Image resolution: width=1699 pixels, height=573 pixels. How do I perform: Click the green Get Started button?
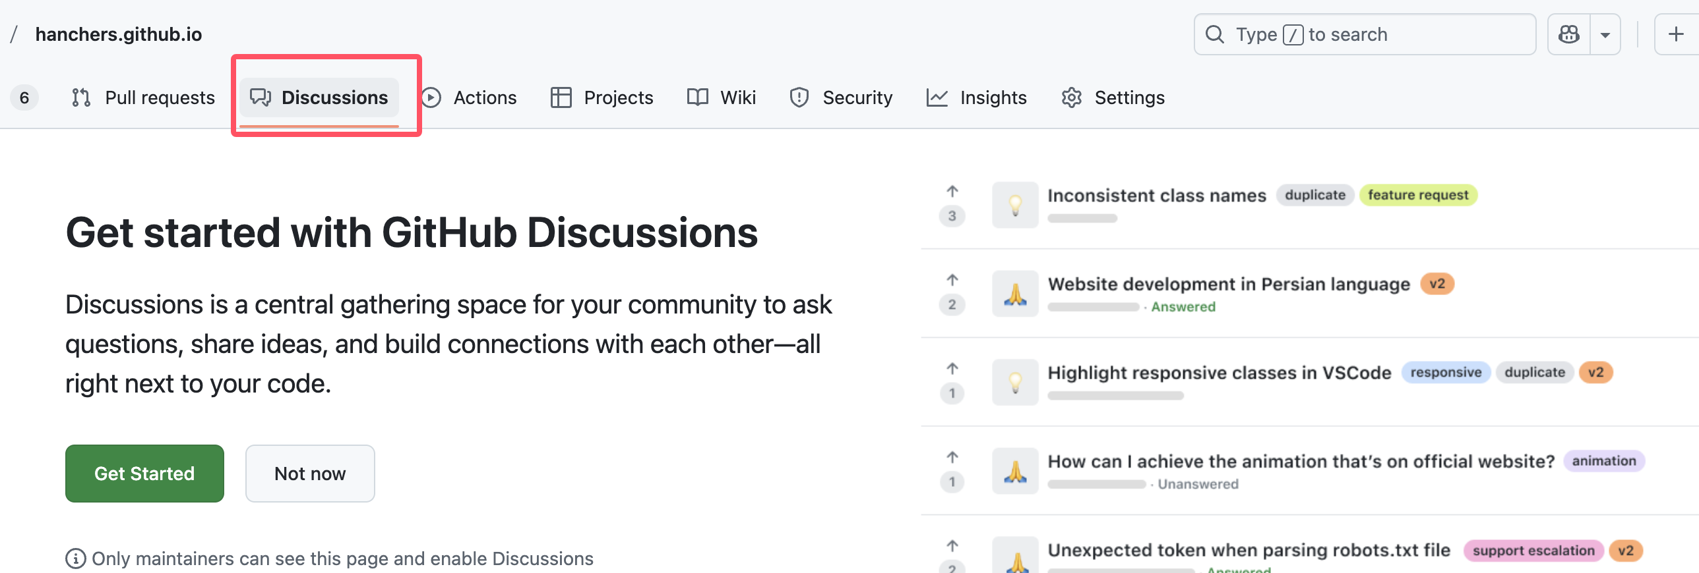(x=144, y=474)
